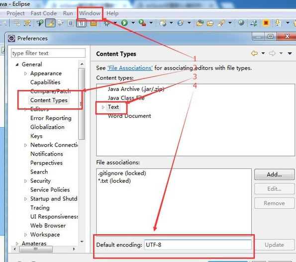
Task: Toggle Mark Occurrences highlighter icon
Action: coord(50,23)
